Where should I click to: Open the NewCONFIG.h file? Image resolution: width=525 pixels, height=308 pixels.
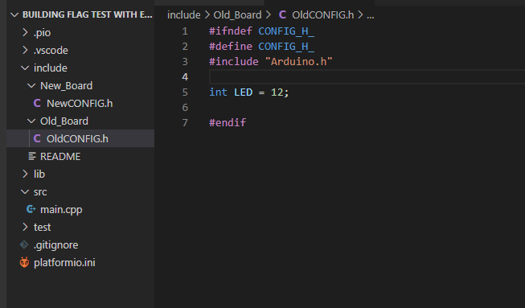tap(80, 104)
